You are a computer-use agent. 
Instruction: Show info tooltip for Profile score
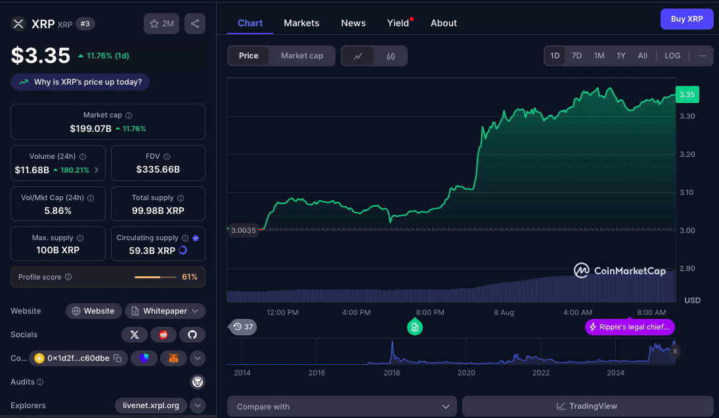coord(68,277)
